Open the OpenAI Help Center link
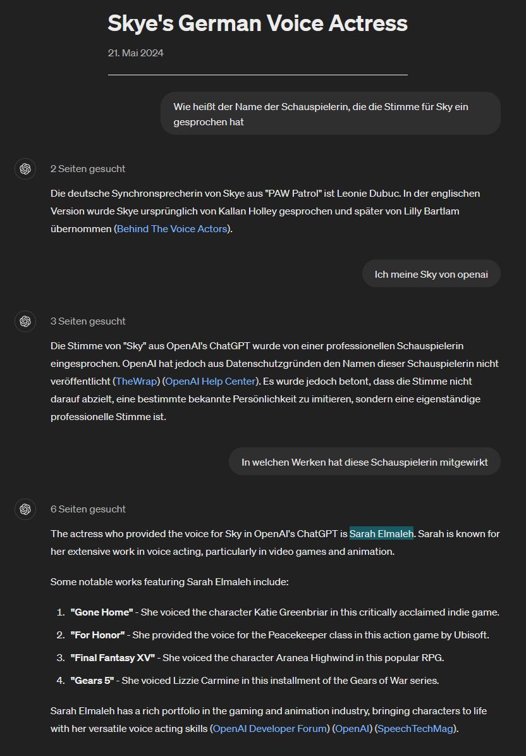Viewport: 526px width, 756px height. pos(210,381)
